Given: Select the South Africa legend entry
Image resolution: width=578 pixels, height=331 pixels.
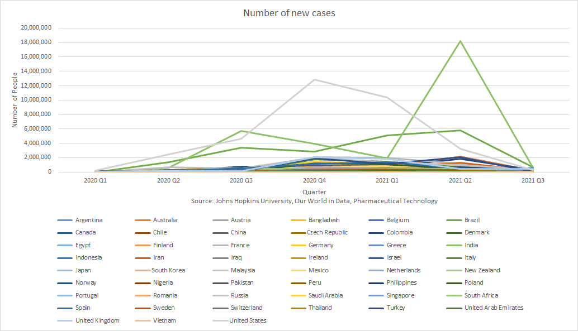Looking at the screenshot, I should (x=481, y=295).
